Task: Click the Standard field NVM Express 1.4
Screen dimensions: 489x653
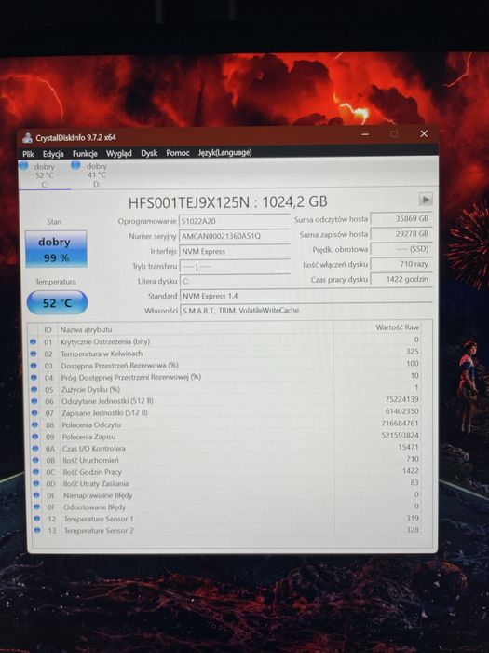Action: (x=306, y=296)
